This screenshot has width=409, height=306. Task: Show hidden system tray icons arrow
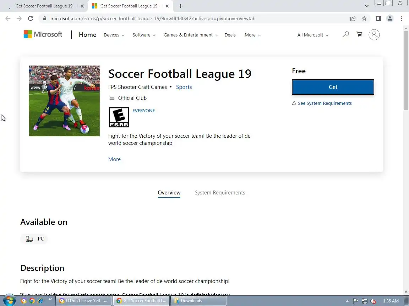(347, 301)
